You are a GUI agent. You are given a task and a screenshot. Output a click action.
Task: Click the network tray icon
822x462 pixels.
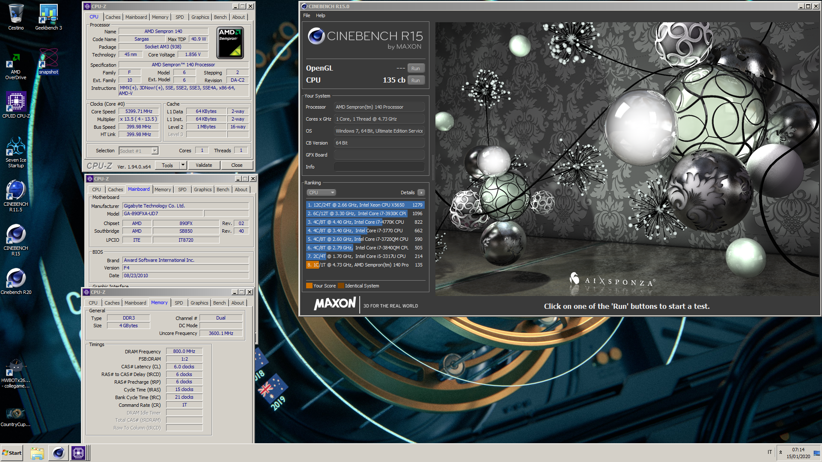(x=816, y=453)
